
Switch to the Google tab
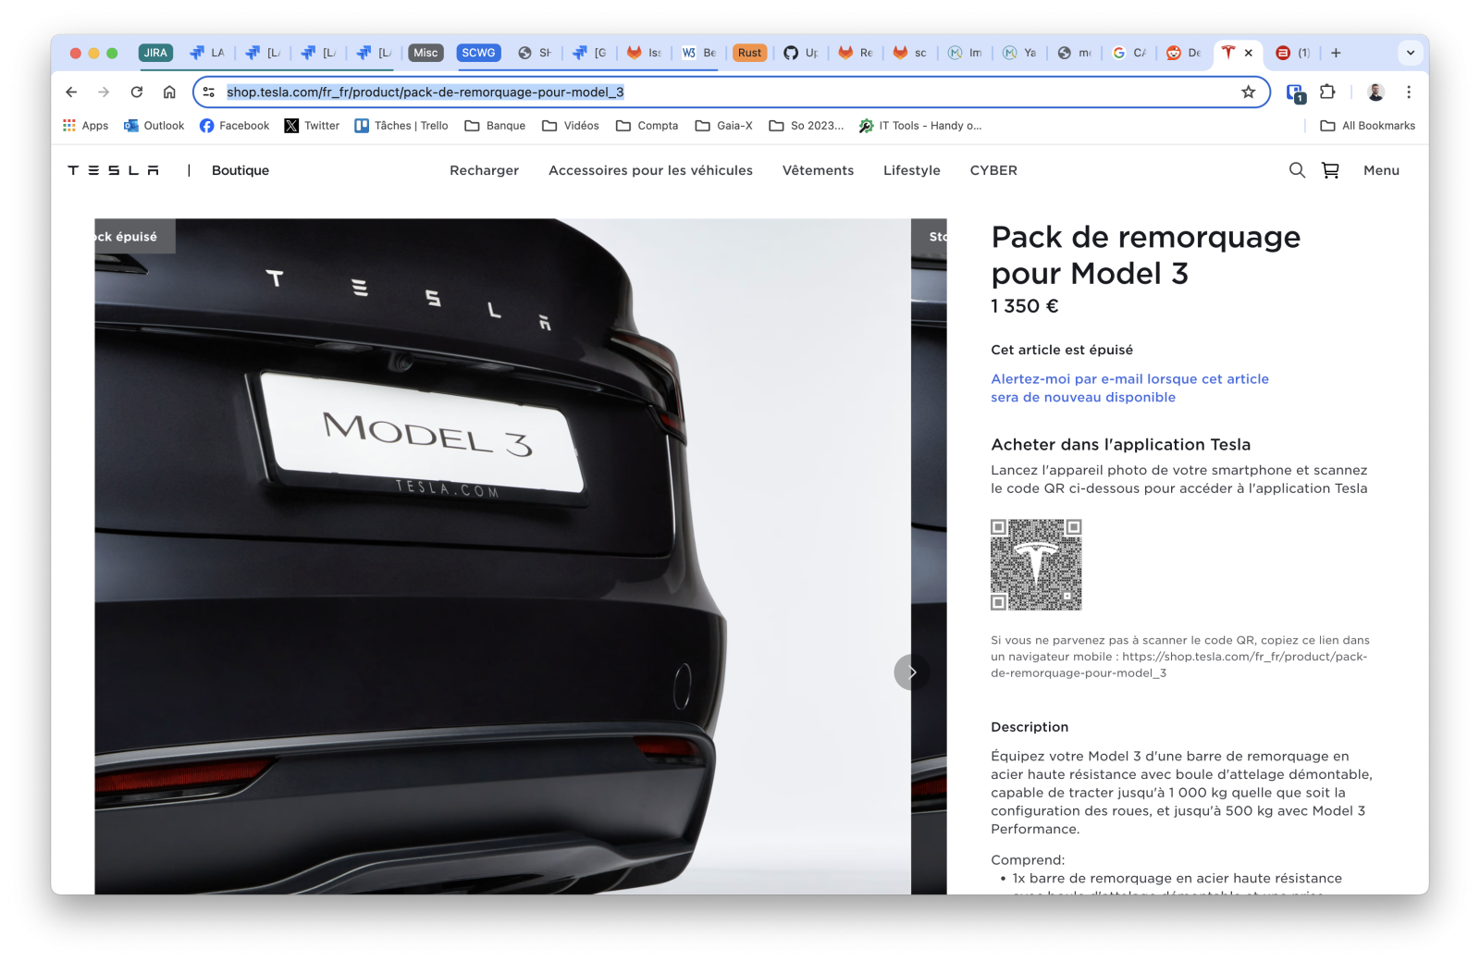pyautogui.click(x=1128, y=53)
